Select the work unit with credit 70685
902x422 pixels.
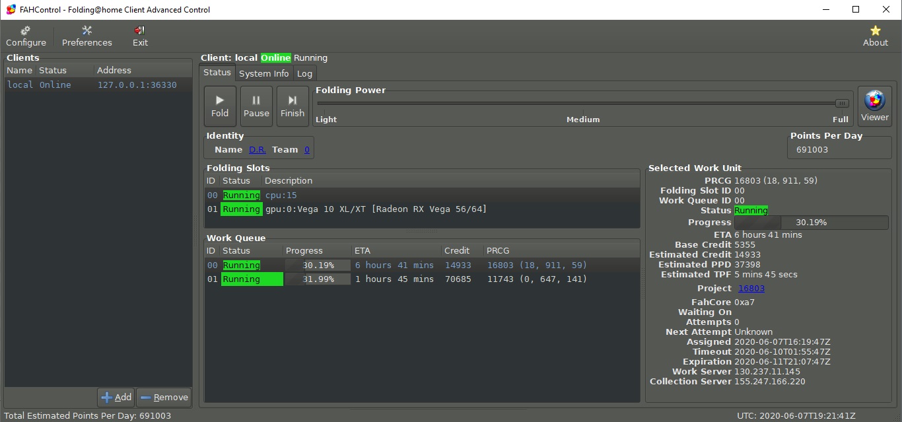422,279
